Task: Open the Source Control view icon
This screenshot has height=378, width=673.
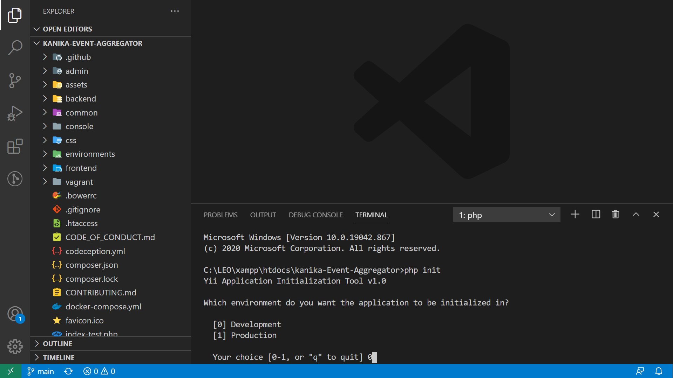Action: pyautogui.click(x=15, y=80)
